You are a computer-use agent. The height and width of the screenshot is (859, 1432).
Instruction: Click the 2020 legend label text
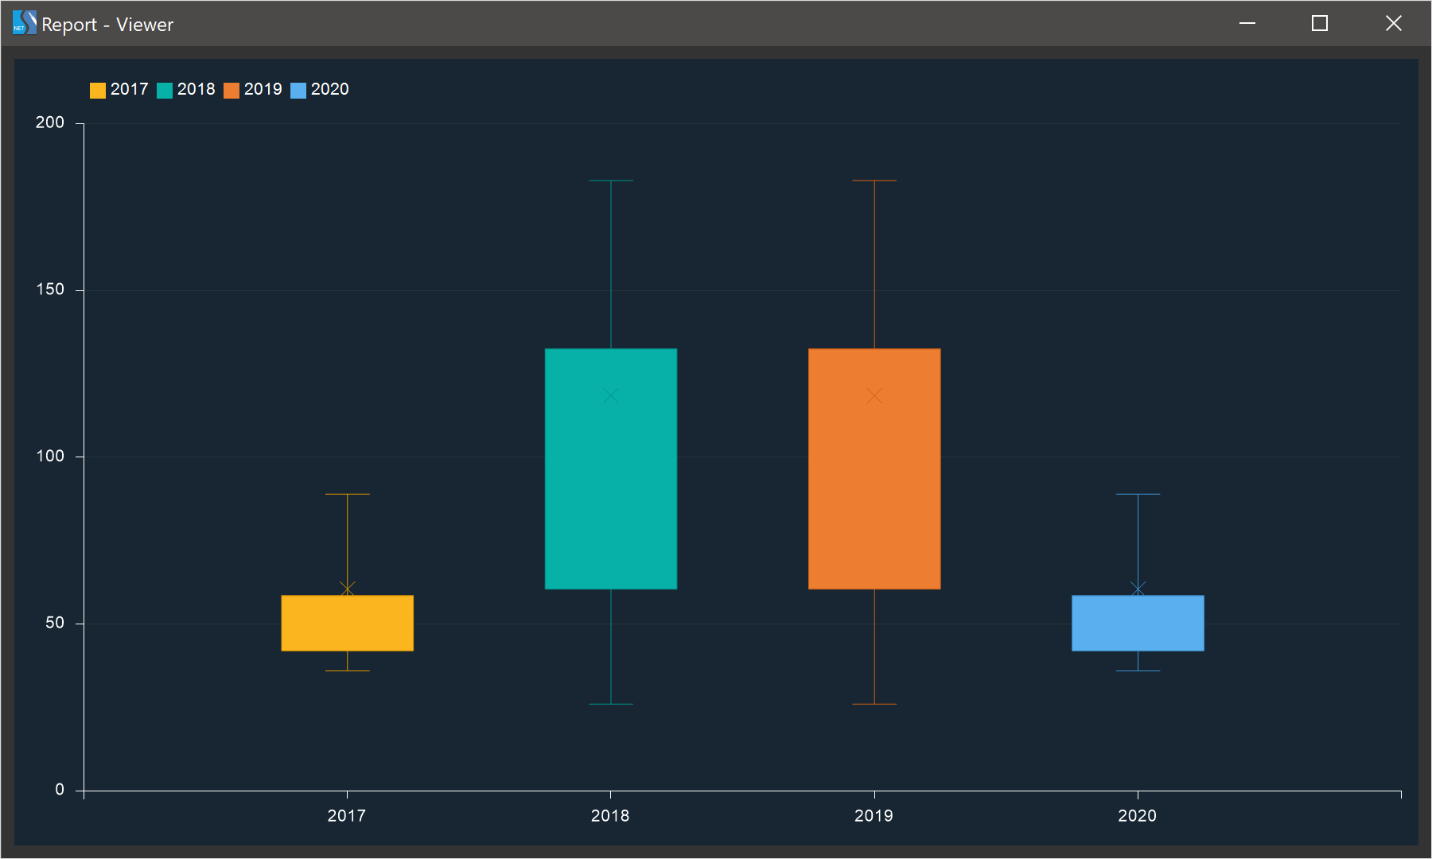tap(330, 89)
